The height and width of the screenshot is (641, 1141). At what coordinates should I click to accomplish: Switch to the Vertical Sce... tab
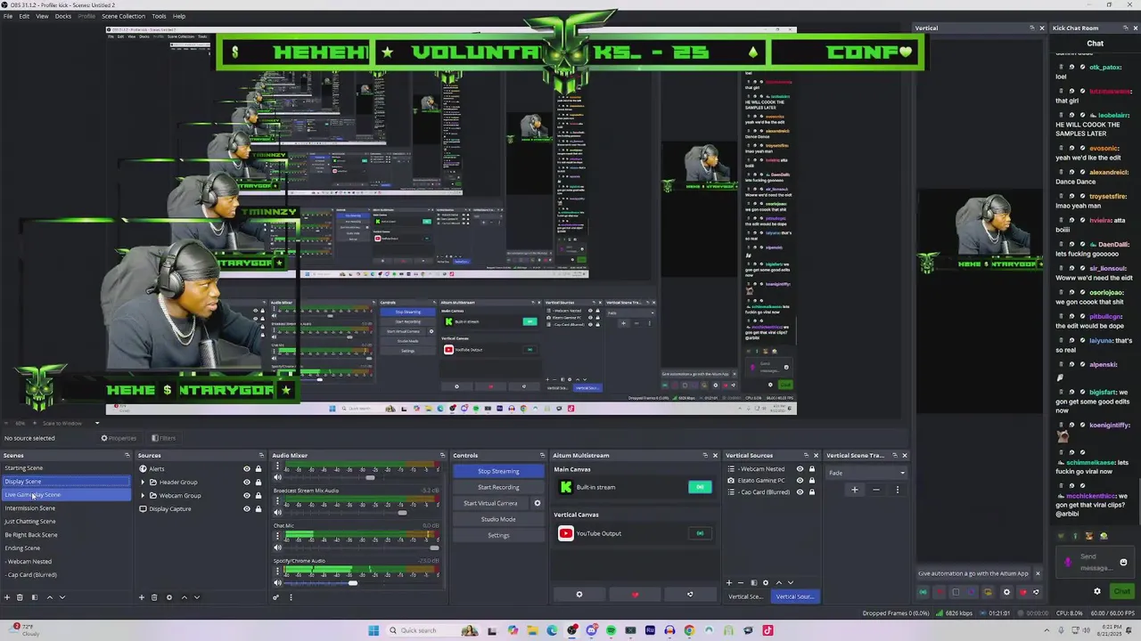(x=745, y=596)
